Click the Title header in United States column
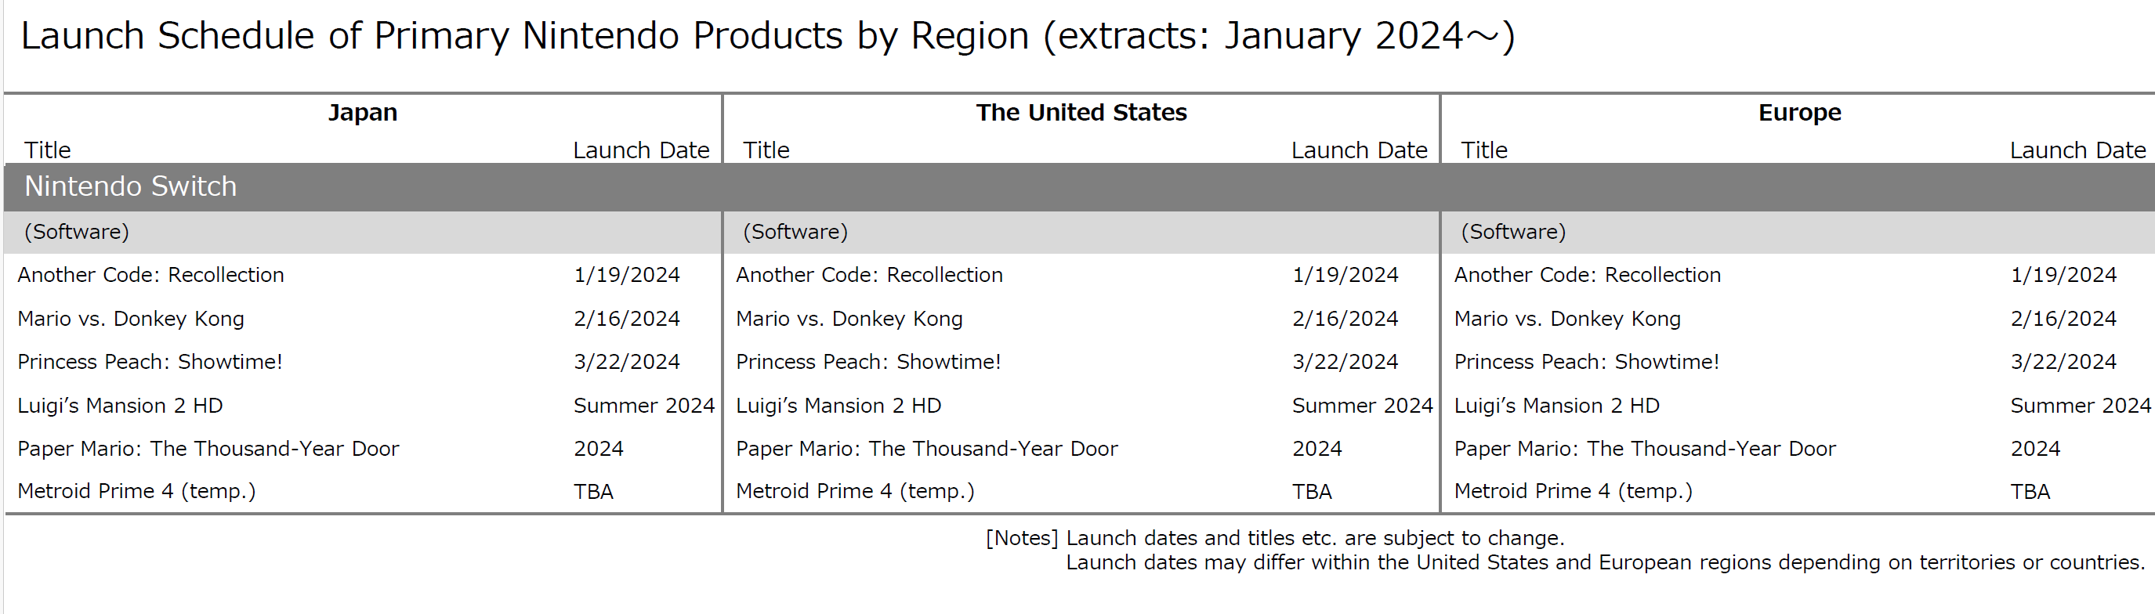 tap(766, 150)
